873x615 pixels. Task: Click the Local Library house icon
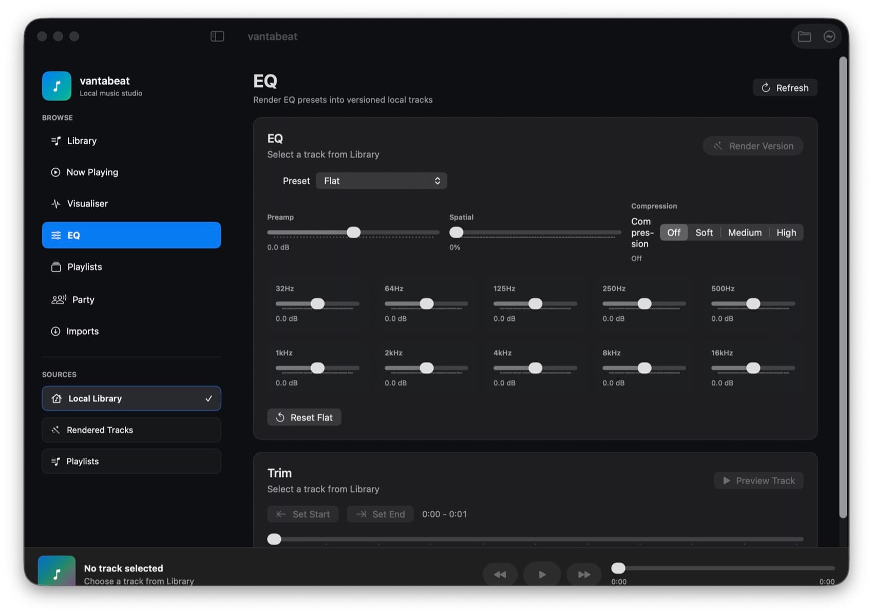coord(56,398)
